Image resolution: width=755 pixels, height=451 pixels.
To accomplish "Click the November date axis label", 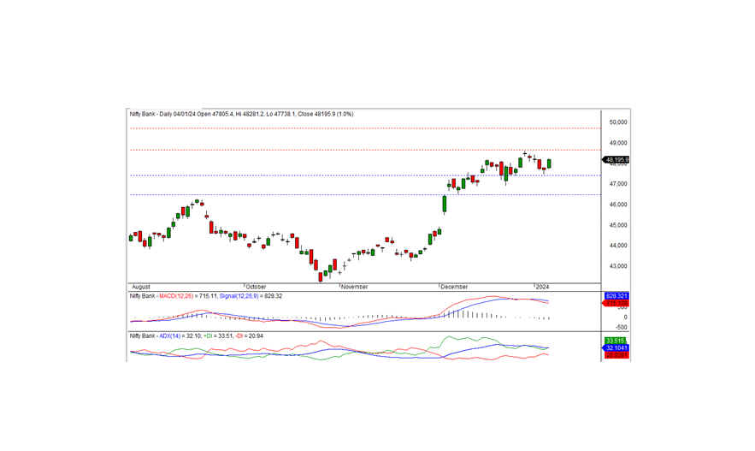I will [355, 287].
